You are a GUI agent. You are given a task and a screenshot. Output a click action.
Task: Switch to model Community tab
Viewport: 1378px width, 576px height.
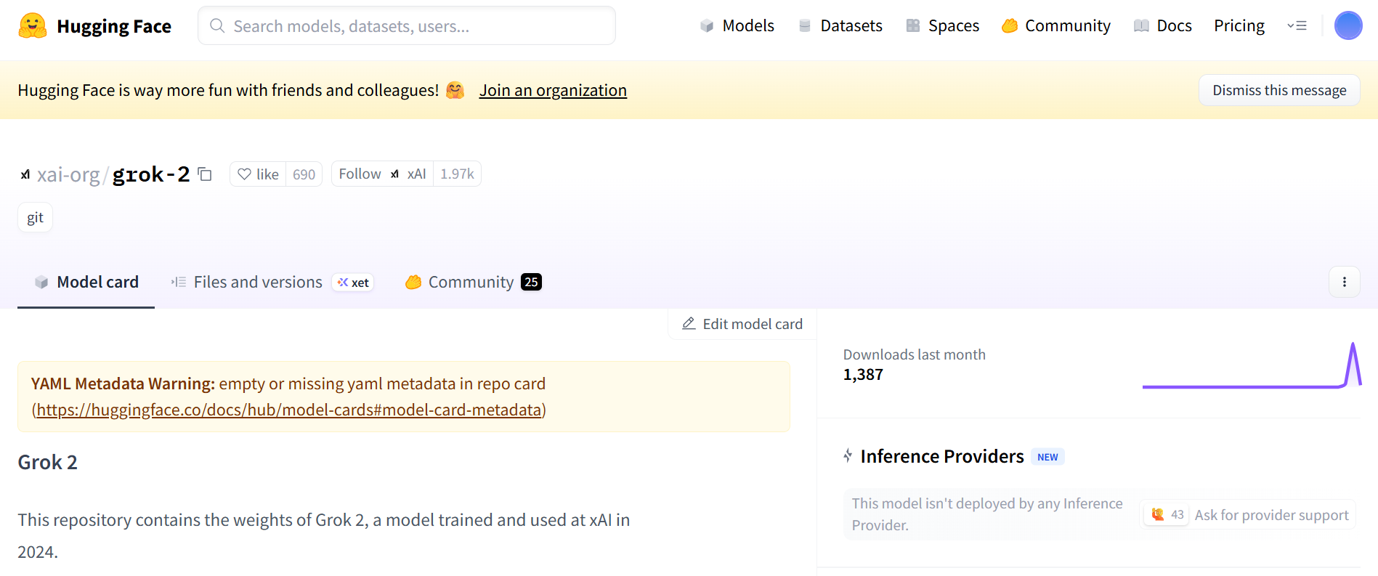[473, 282]
